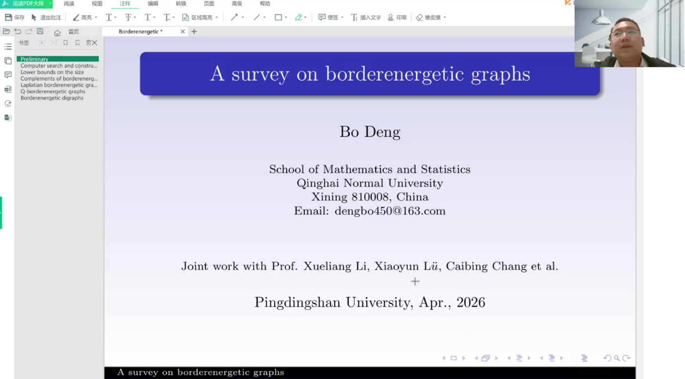
Task: Select the 区域高亮 area highlight tool
Action: [197, 18]
